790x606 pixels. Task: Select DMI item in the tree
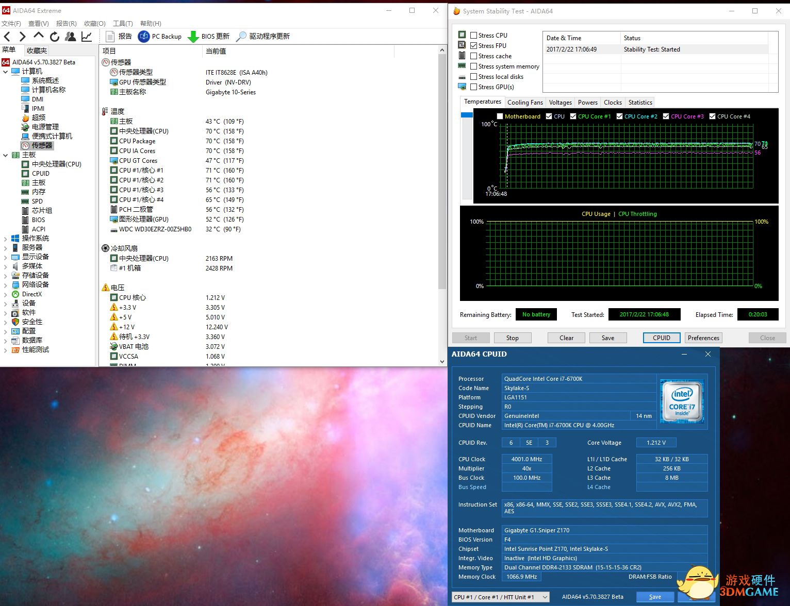click(x=32, y=99)
